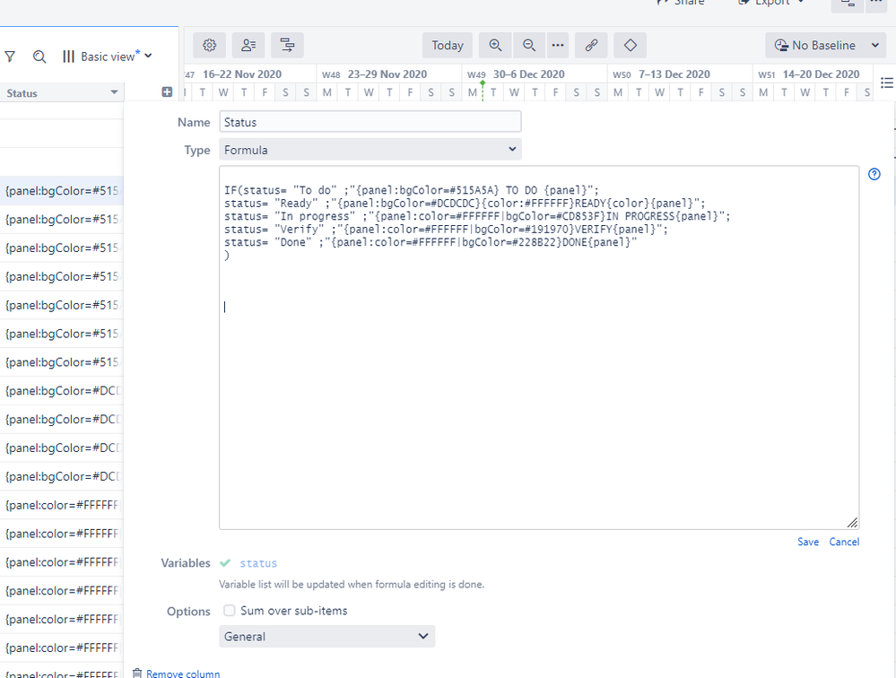Open the search magnifier icon

click(39, 56)
